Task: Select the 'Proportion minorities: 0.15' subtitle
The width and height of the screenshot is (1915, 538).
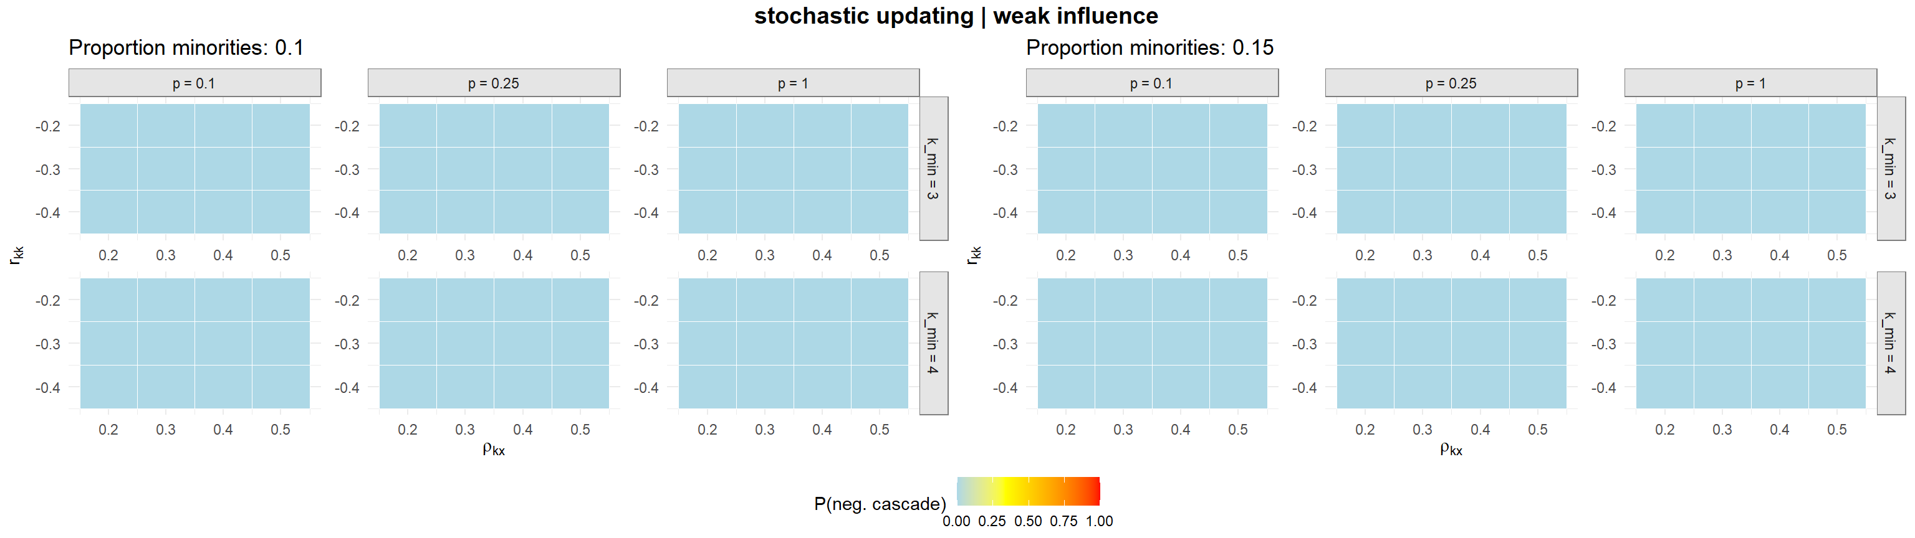Action: click(1149, 49)
